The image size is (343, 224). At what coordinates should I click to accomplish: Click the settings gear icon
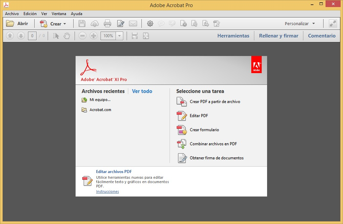150,23
